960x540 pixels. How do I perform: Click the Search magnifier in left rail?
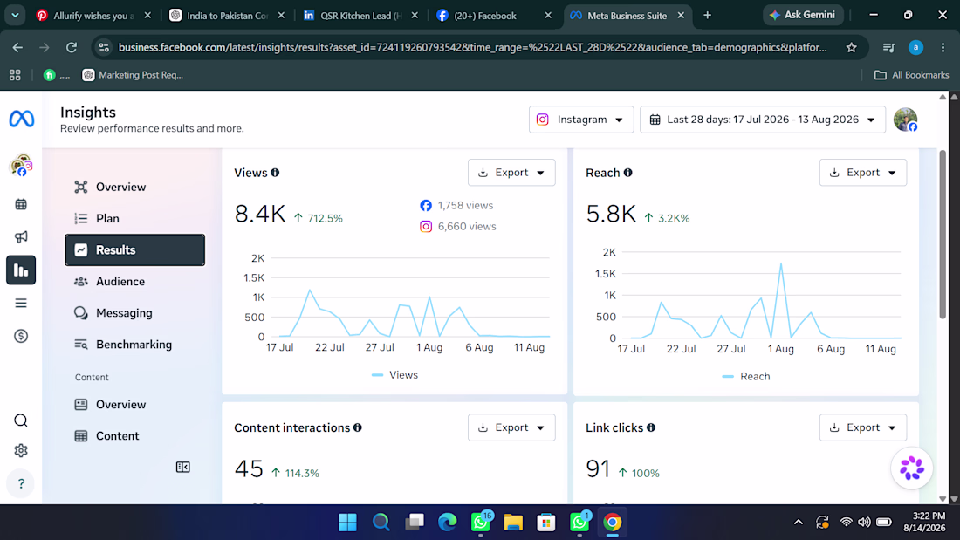[21, 420]
